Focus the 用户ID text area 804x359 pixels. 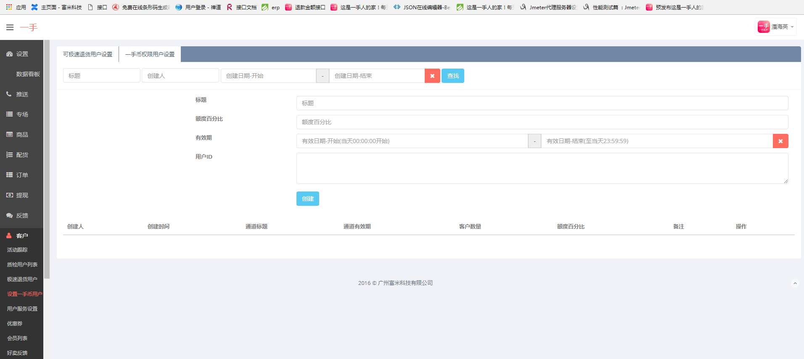click(542, 168)
